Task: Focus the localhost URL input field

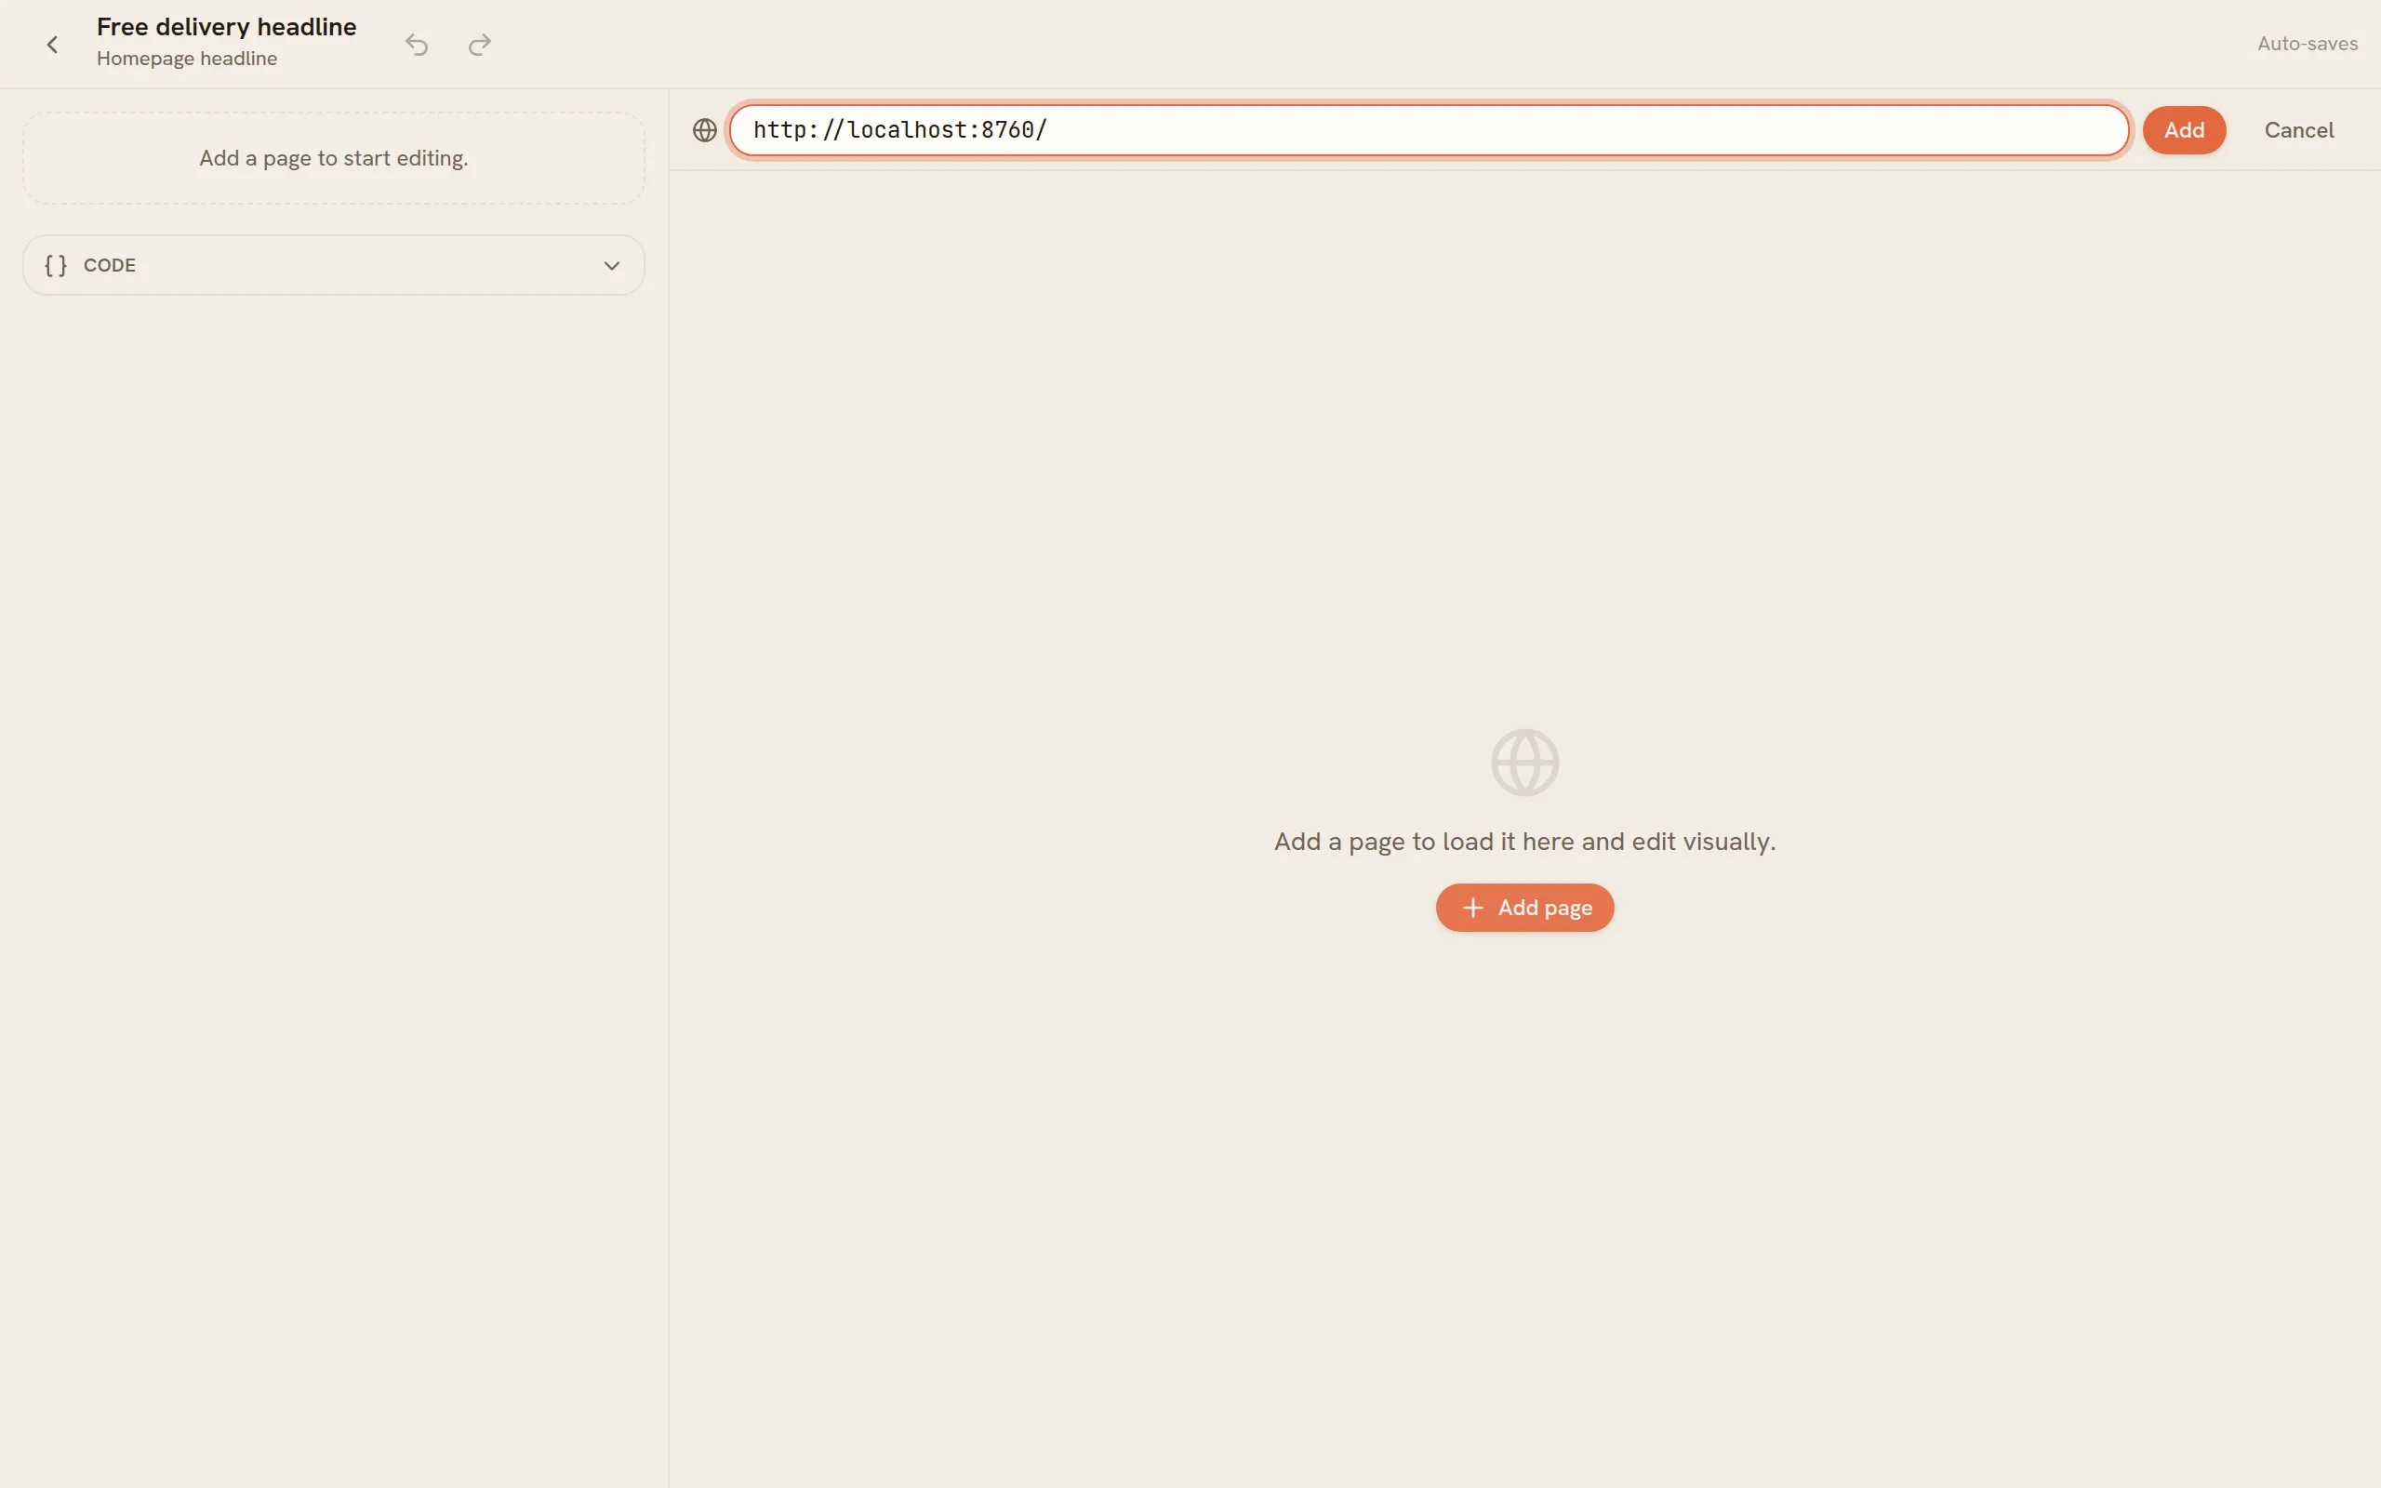Action: [x=1429, y=130]
